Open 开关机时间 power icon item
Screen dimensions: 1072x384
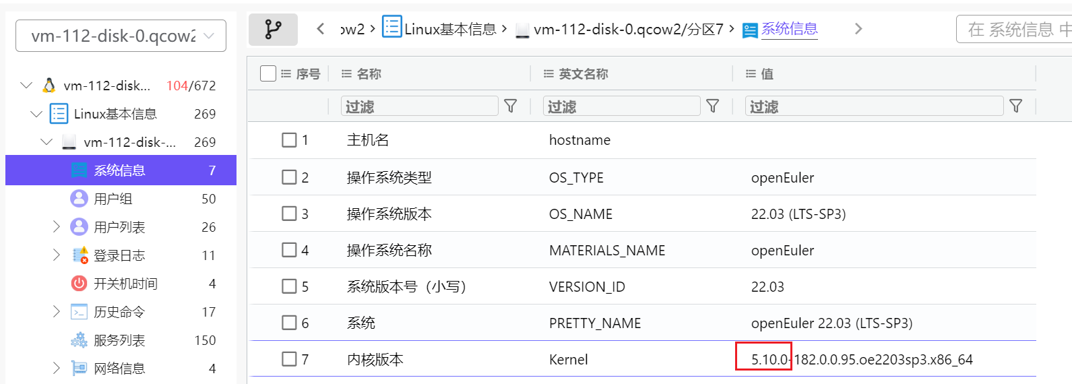(80, 284)
